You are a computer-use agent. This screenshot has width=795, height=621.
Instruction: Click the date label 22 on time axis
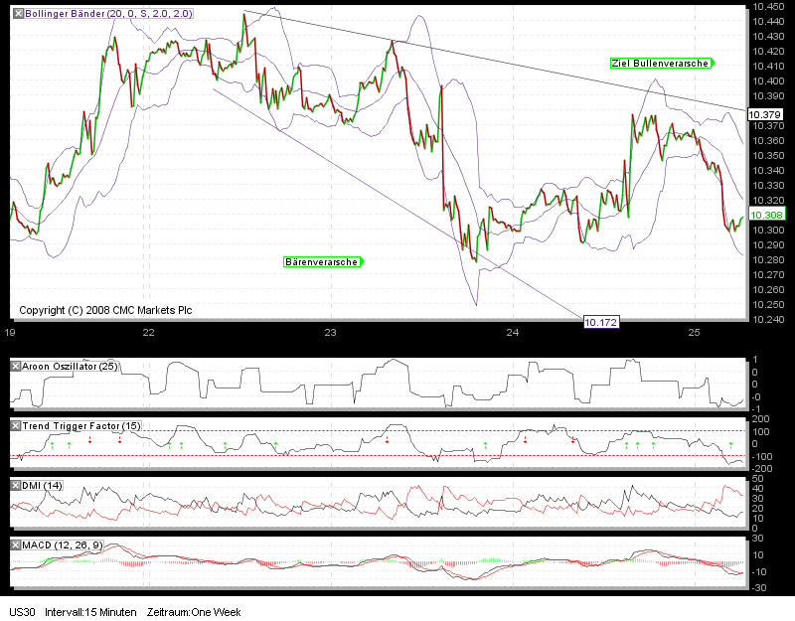[148, 333]
